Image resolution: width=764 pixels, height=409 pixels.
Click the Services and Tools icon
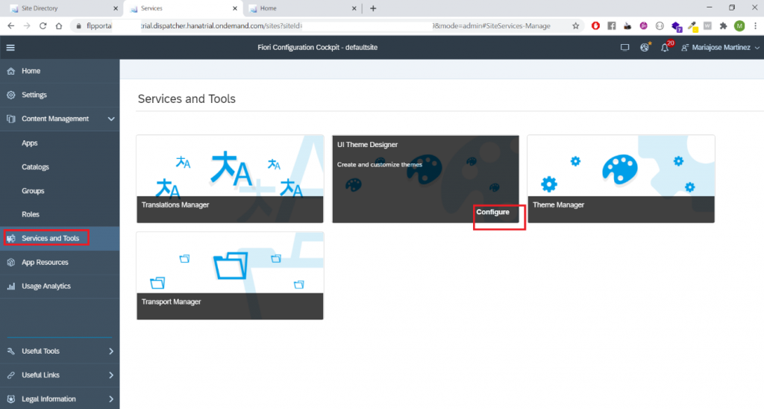coord(10,238)
